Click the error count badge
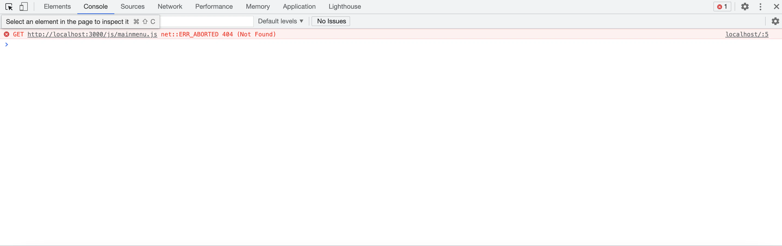 tap(722, 6)
